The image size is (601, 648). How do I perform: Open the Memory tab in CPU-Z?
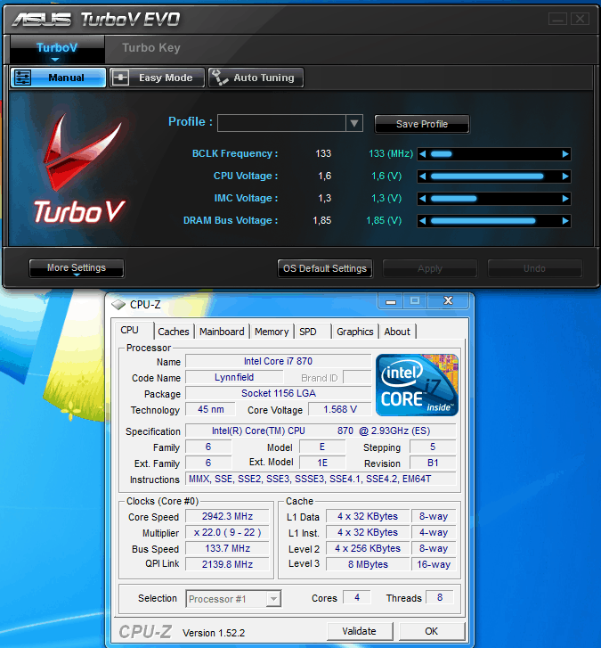coord(272,332)
